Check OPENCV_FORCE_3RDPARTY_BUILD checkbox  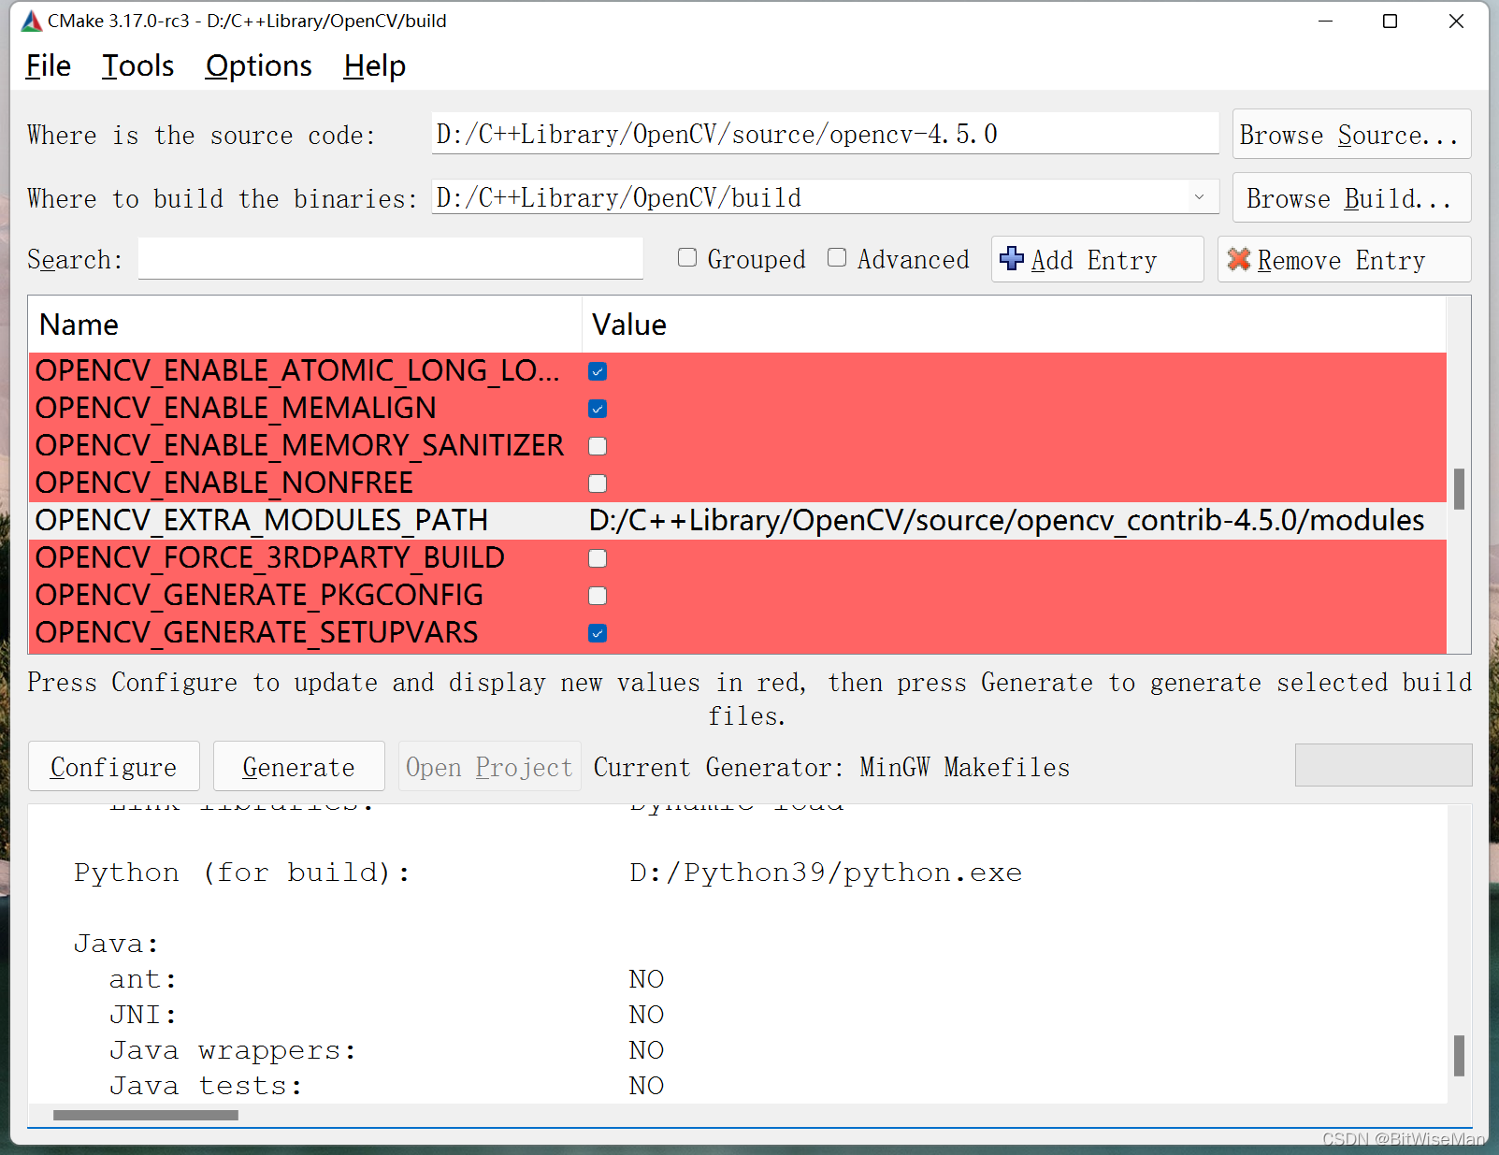[598, 558]
